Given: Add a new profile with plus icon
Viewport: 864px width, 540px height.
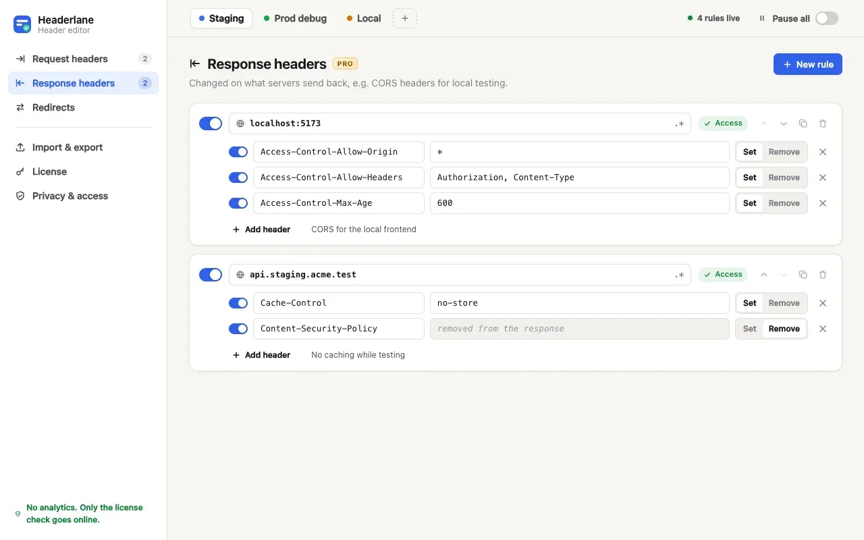Looking at the screenshot, I should tap(405, 18).
